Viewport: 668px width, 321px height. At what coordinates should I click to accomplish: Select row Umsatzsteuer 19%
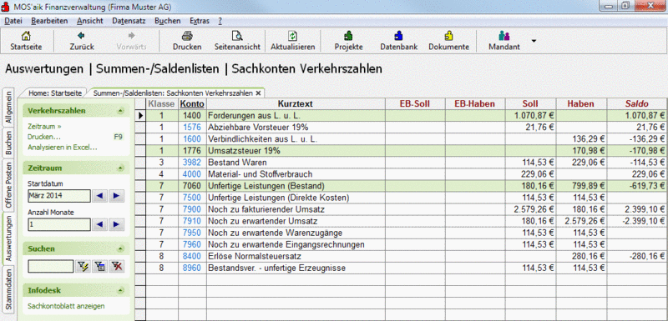click(407, 151)
